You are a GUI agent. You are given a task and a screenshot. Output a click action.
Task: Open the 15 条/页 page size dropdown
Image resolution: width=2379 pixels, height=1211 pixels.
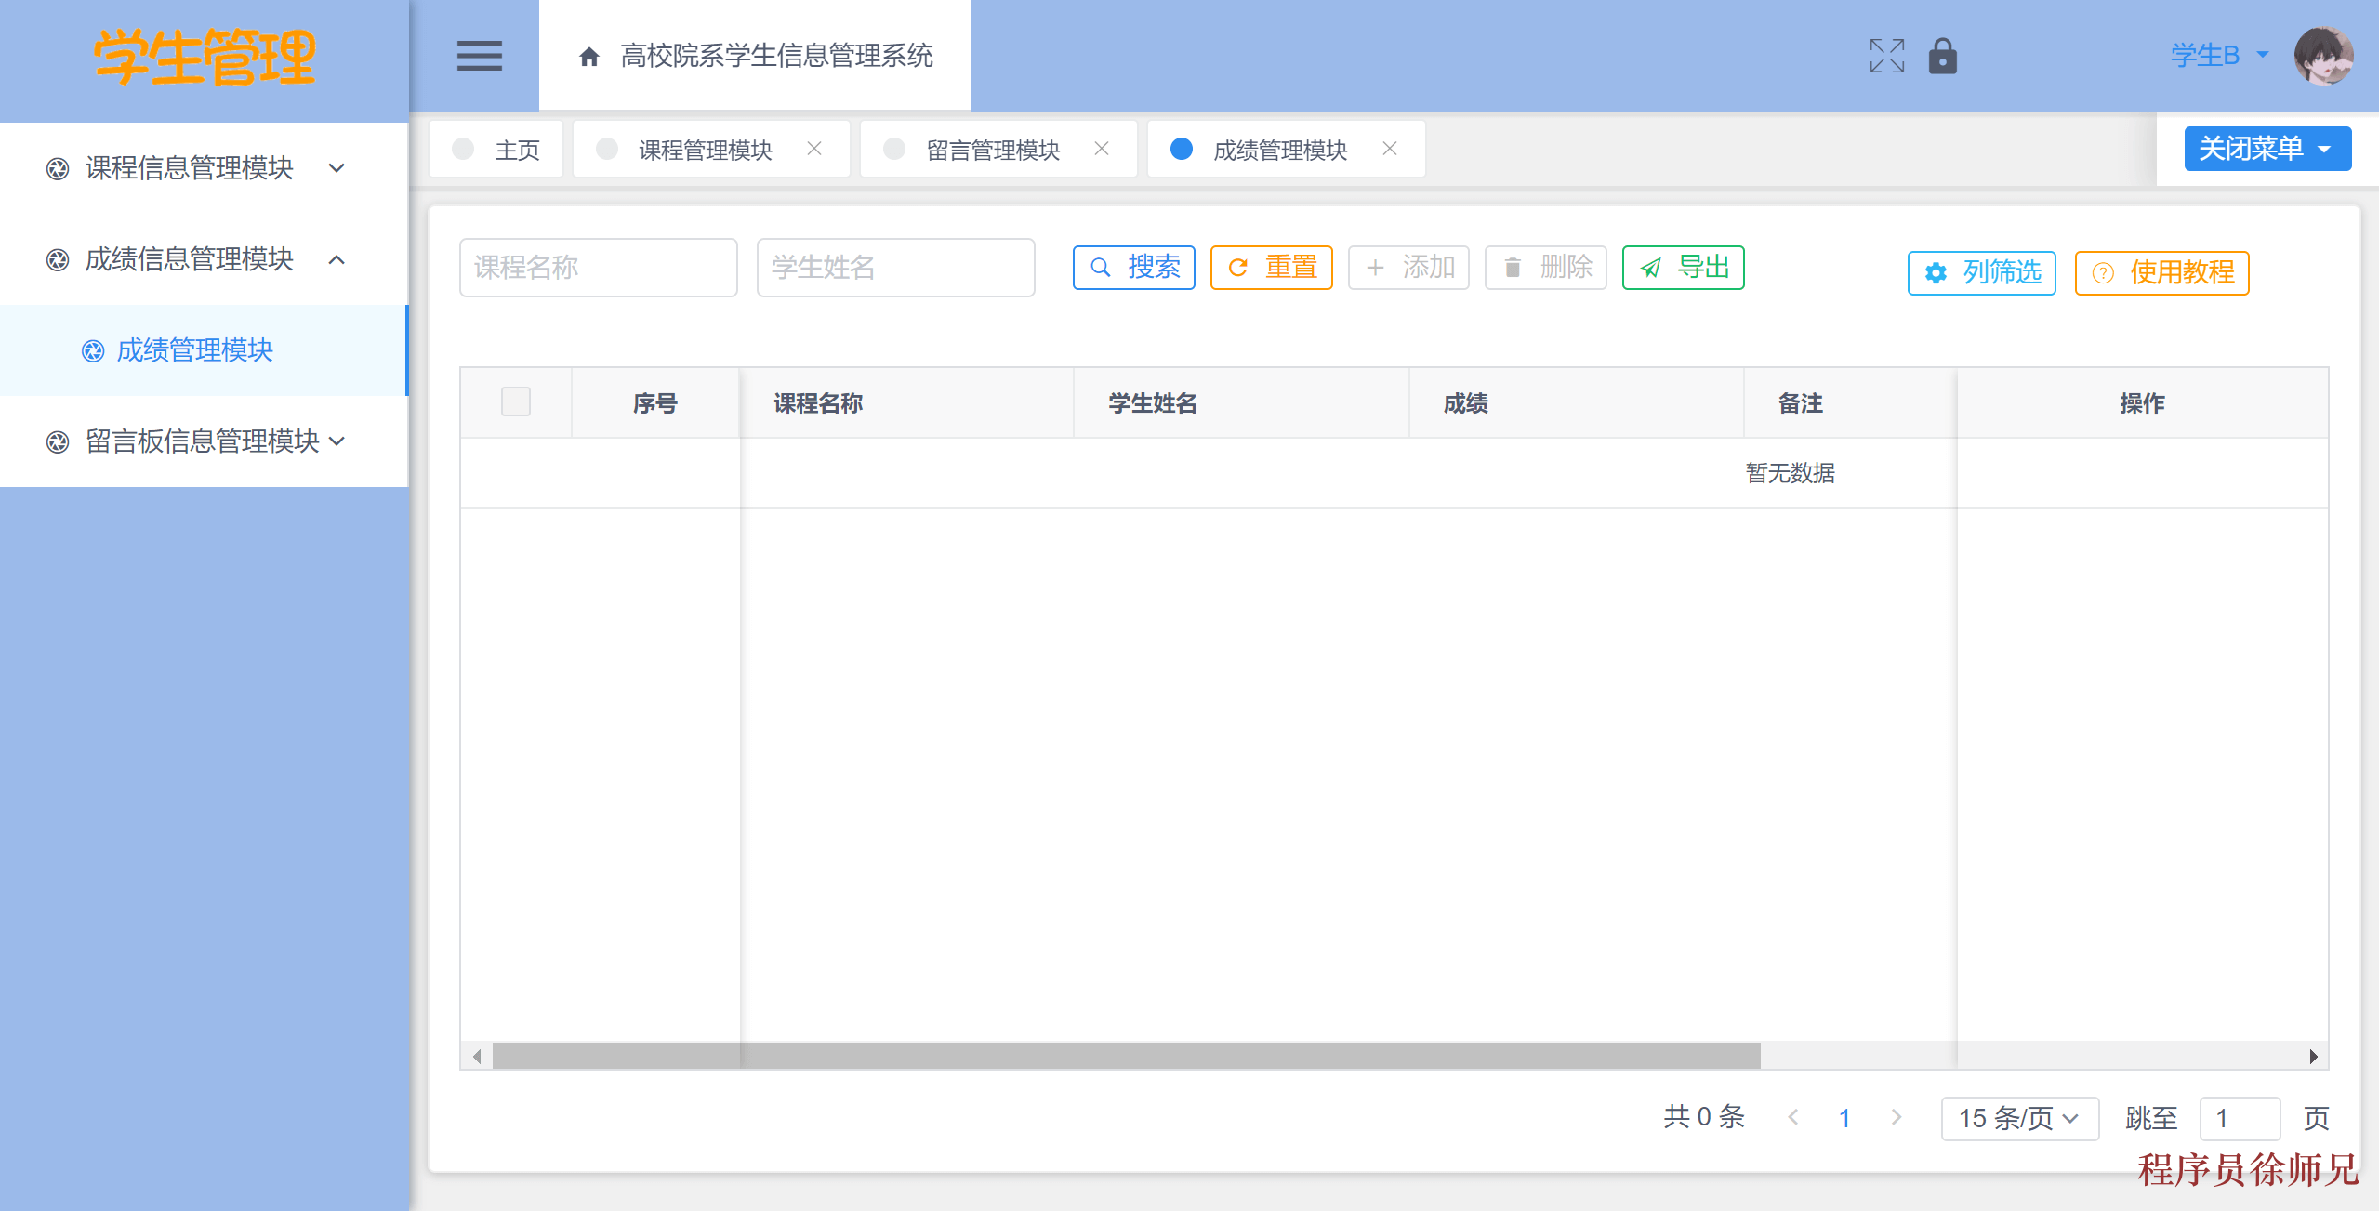point(2018,1118)
